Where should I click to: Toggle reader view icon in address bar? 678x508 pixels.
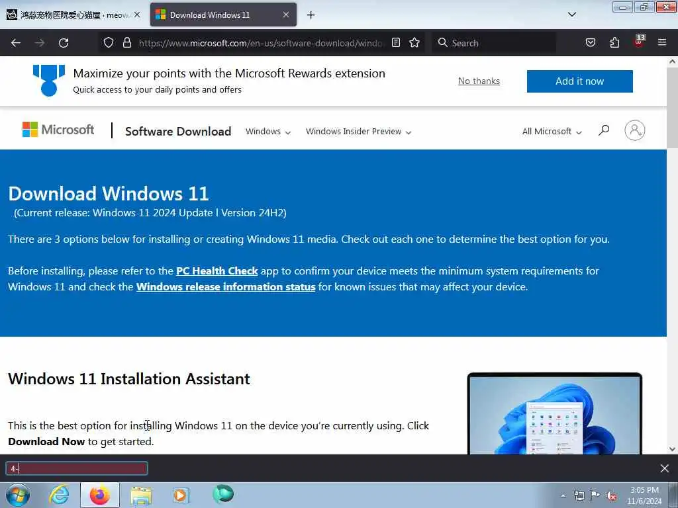click(396, 42)
